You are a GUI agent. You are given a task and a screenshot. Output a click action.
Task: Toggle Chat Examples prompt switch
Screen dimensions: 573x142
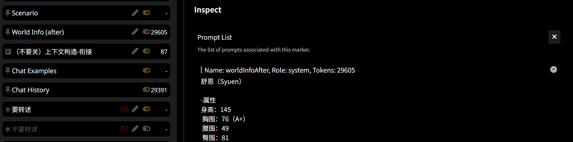147,71
